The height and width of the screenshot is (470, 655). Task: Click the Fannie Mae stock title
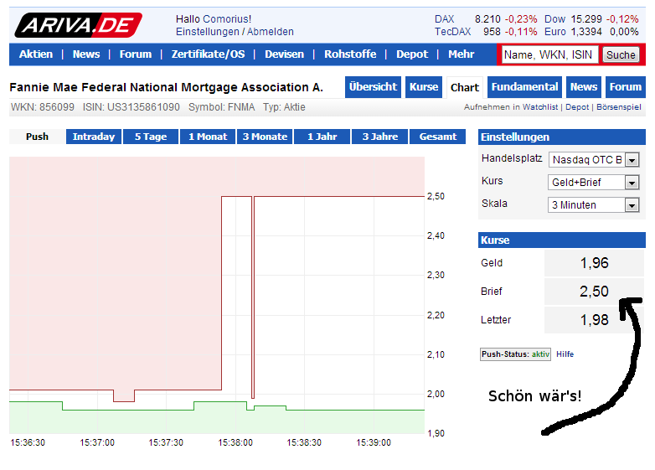click(166, 87)
